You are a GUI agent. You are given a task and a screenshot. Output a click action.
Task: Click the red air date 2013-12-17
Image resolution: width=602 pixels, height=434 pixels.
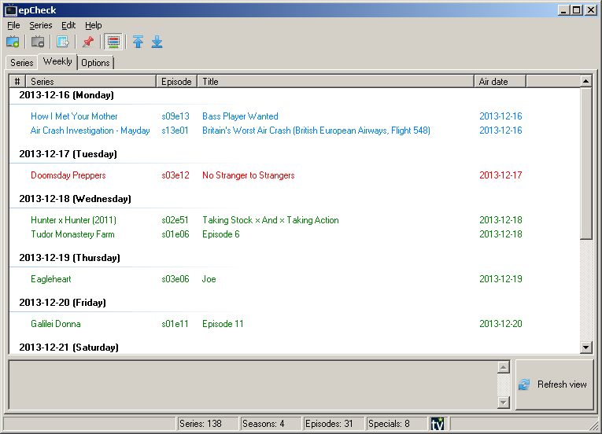pyautogui.click(x=500, y=175)
